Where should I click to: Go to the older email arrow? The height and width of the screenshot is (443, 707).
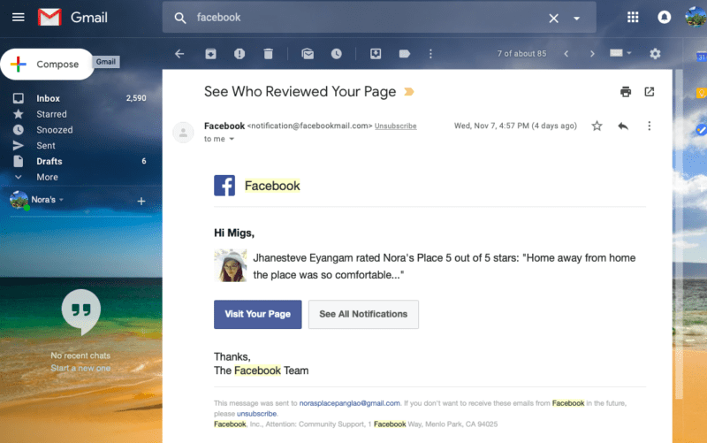pyautogui.click(x=592, y=54)
